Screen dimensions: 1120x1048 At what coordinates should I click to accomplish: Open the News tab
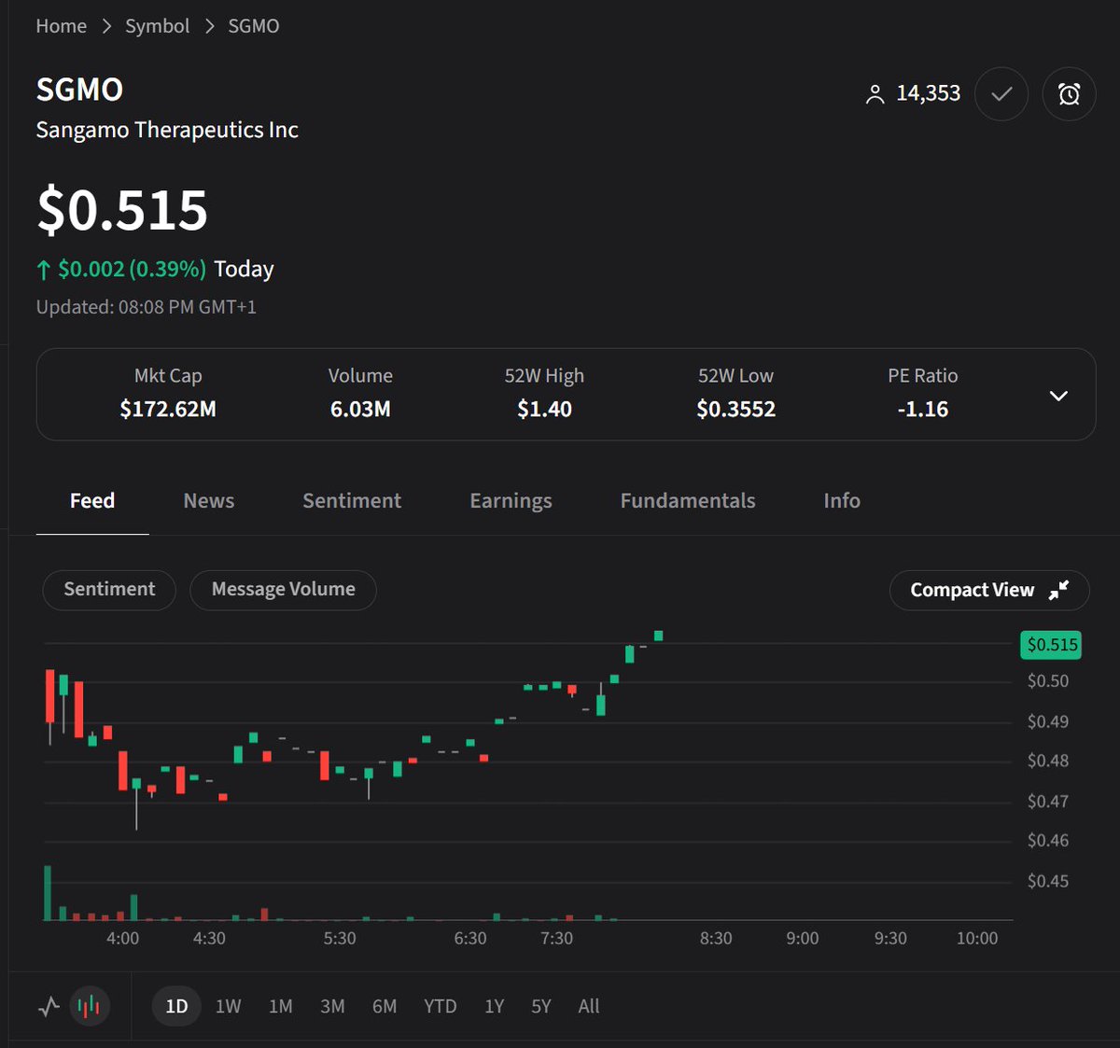click(x=209, y=501)
